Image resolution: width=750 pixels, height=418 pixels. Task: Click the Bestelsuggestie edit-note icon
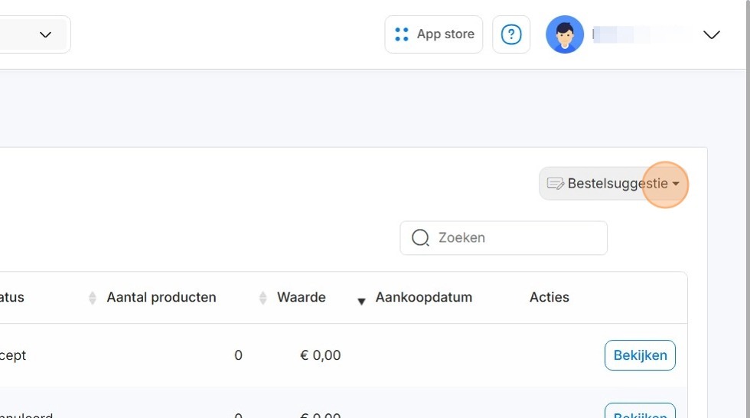point(556,184)
